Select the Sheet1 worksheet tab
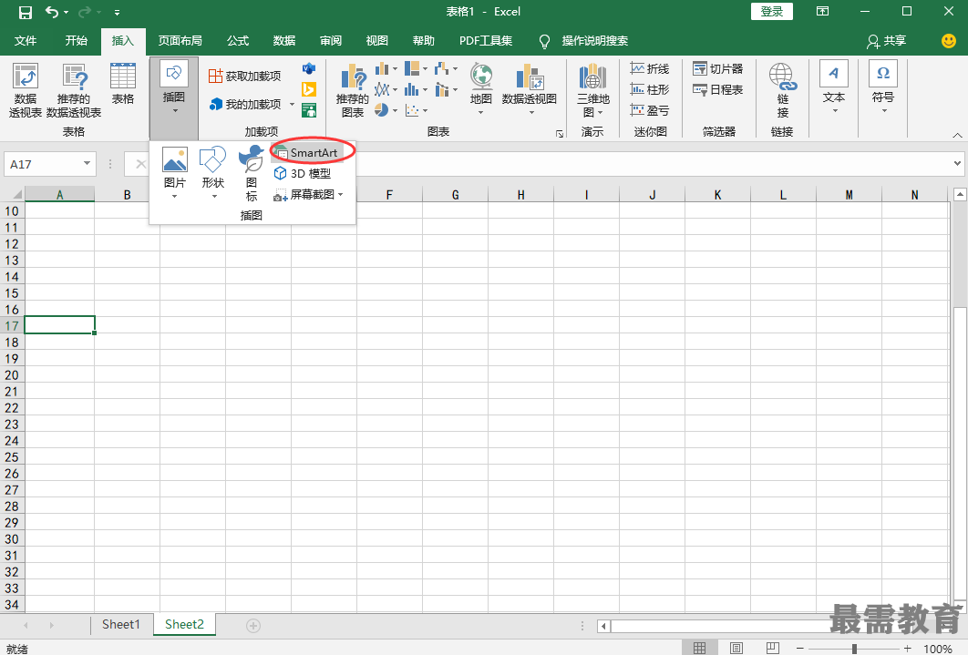The height and width of the screenshot is (655, 968). click(121, 625)
